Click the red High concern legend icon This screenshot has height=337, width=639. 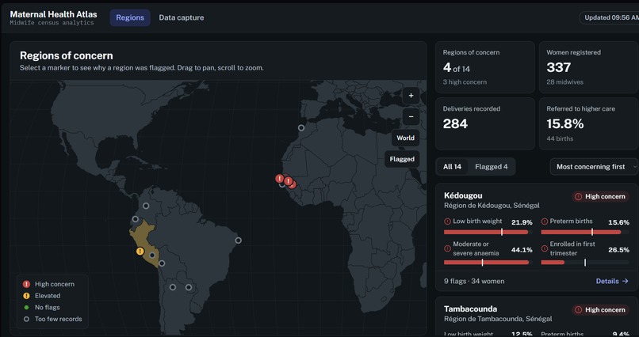tap(26, 284)
